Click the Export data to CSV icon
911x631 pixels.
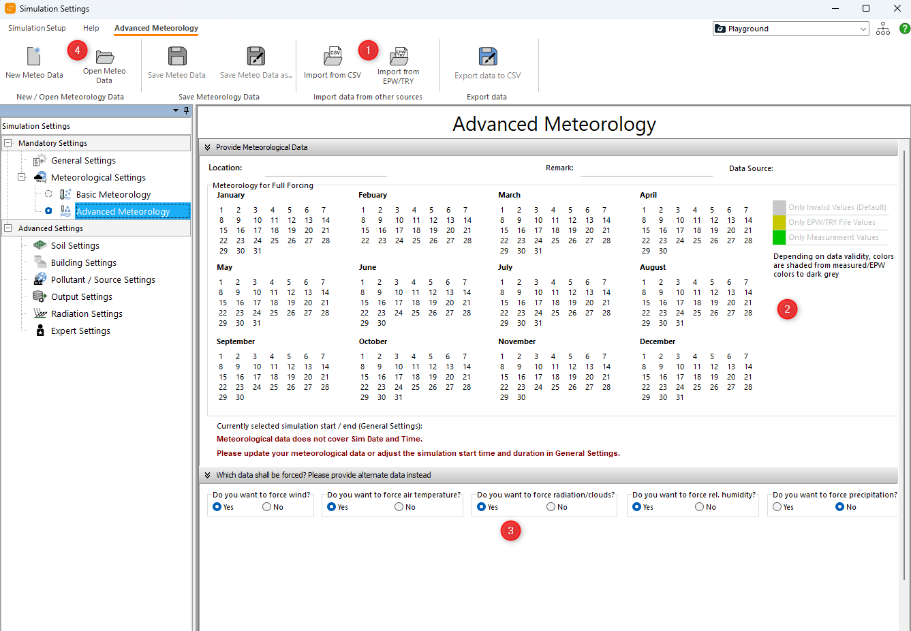click(x=488, y=57)
